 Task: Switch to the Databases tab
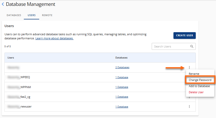tap(14, 15)
